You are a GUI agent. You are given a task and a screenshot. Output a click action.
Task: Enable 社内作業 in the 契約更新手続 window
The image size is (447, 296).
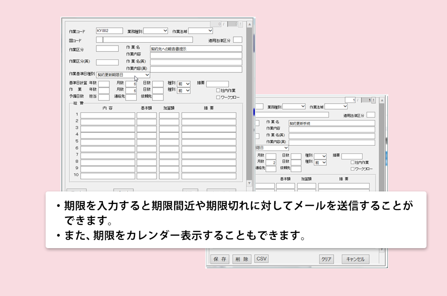(x=352, y=162)
